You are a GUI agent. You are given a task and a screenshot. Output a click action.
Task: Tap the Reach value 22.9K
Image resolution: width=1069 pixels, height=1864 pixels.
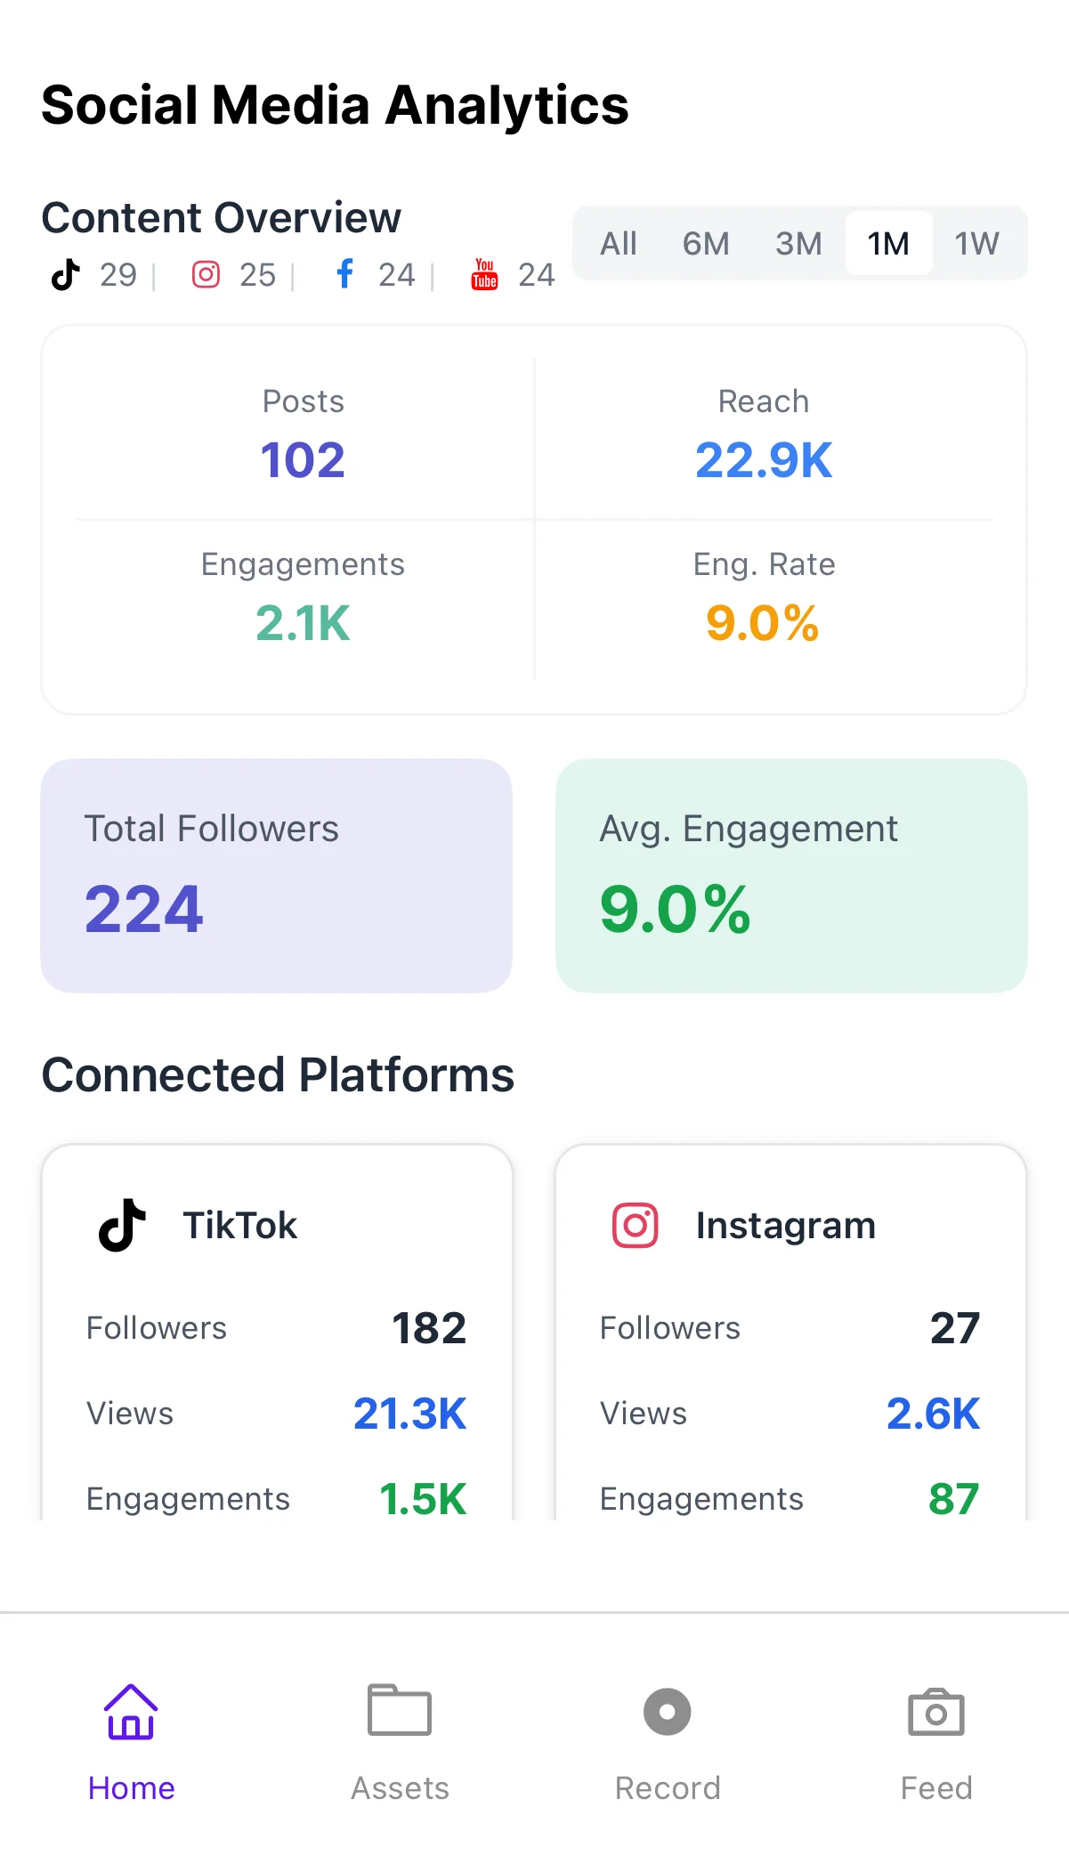(764, 460)
